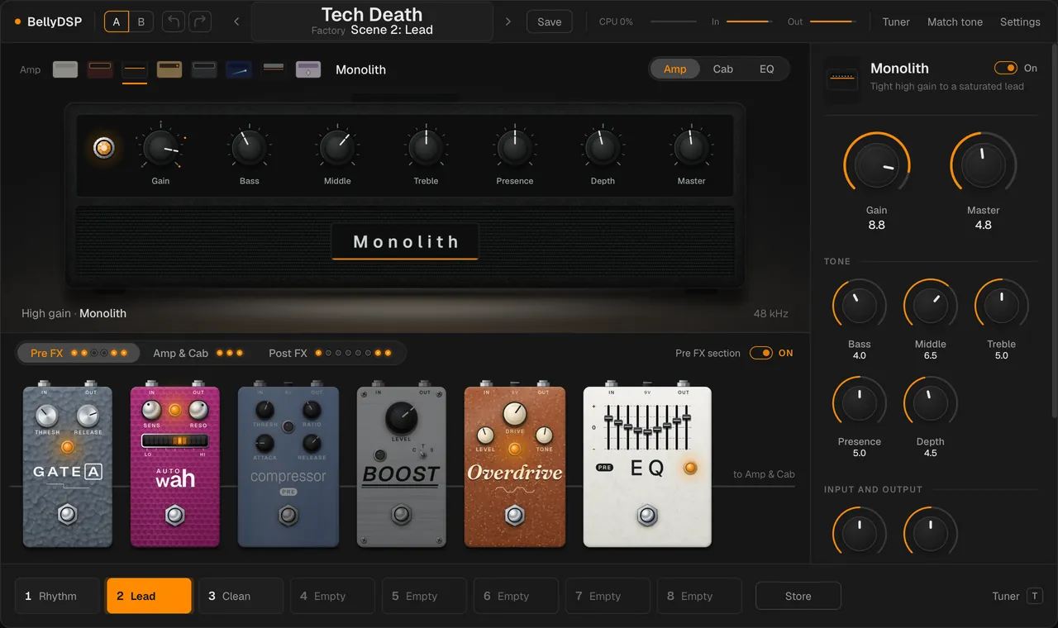Screen dimensions: 1058x628
Task: Click the Tuner T shortcut key icon
Action: pos(1035,596)
